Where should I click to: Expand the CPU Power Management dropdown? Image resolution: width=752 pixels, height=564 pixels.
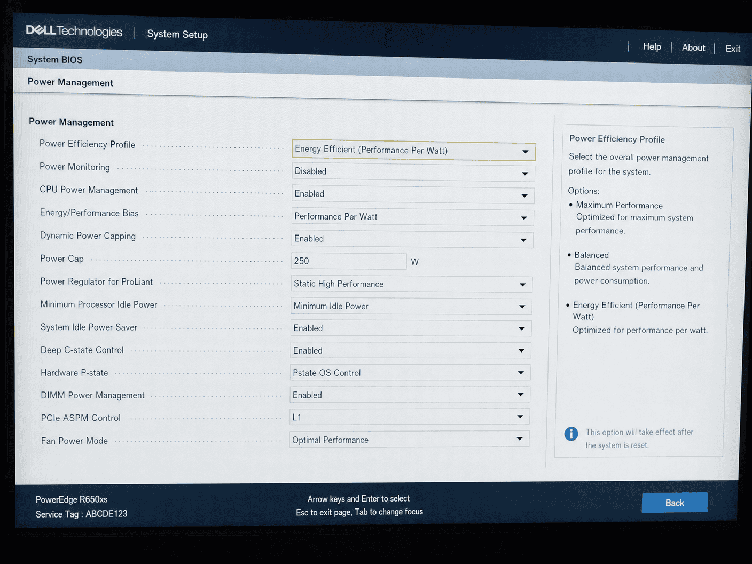pos(413,195)
